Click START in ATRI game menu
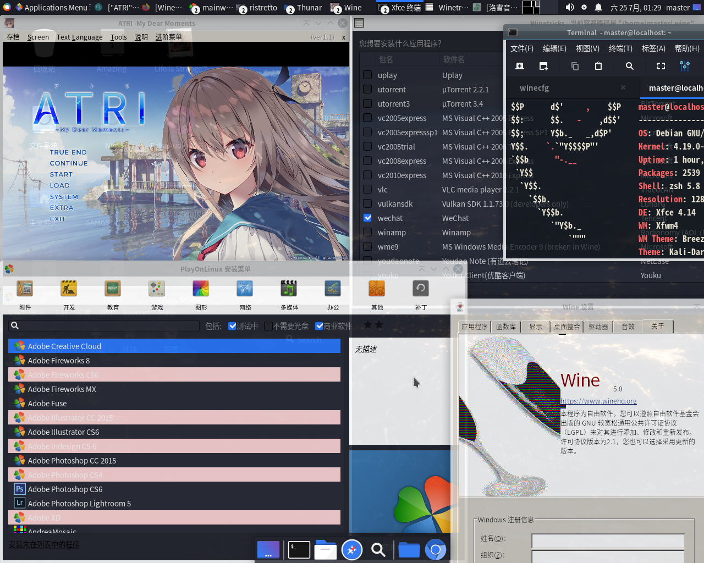The width and height of the screenshot is (704, 563). click(x=61, y=174)
